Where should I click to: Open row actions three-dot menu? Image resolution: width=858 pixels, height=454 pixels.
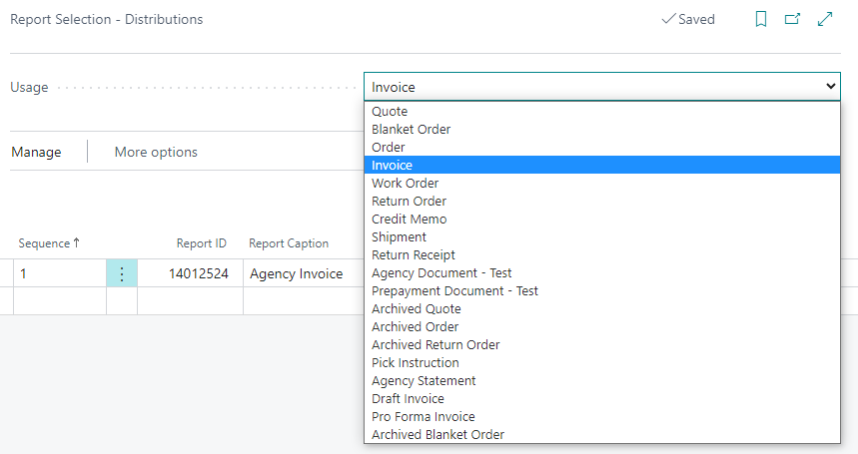[122, 273]
